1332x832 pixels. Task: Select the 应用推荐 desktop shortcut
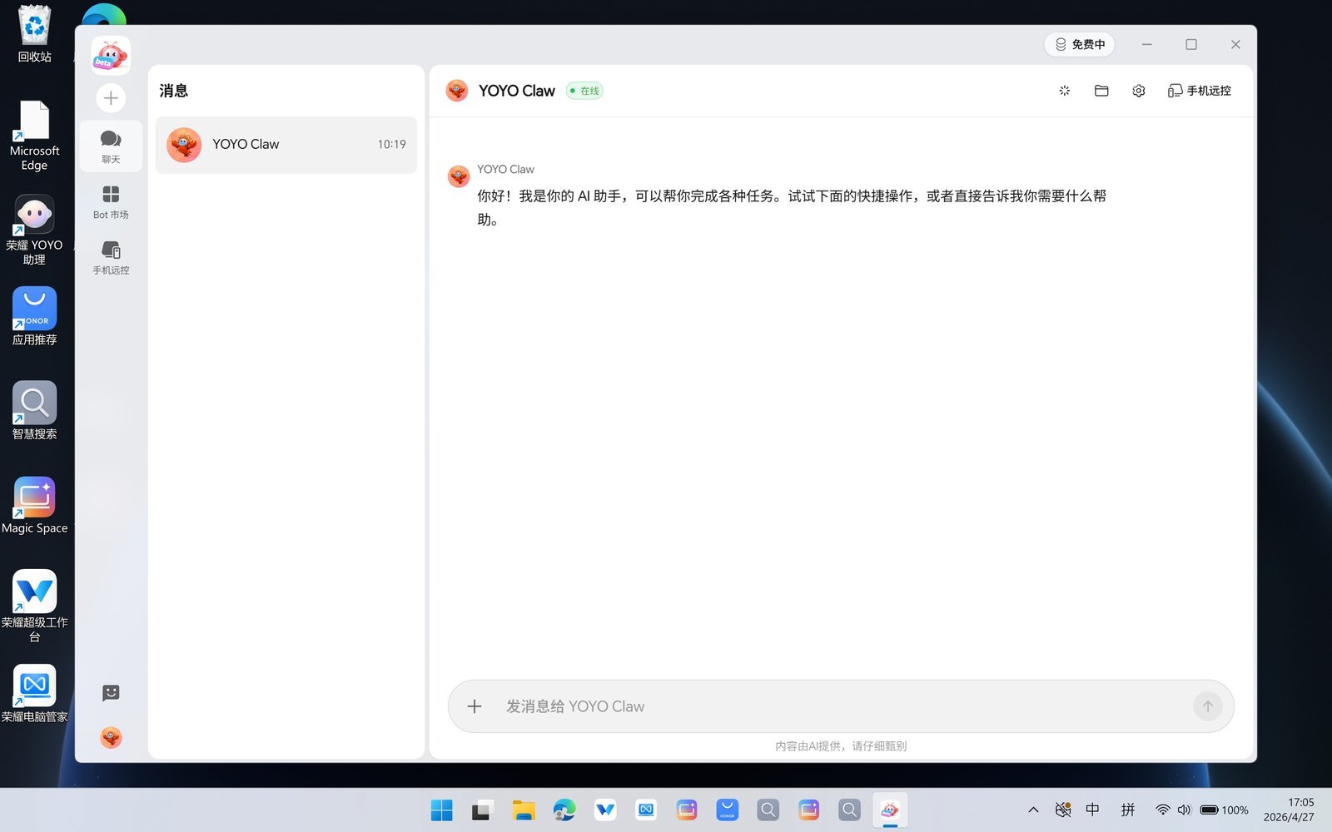point(34,316)
